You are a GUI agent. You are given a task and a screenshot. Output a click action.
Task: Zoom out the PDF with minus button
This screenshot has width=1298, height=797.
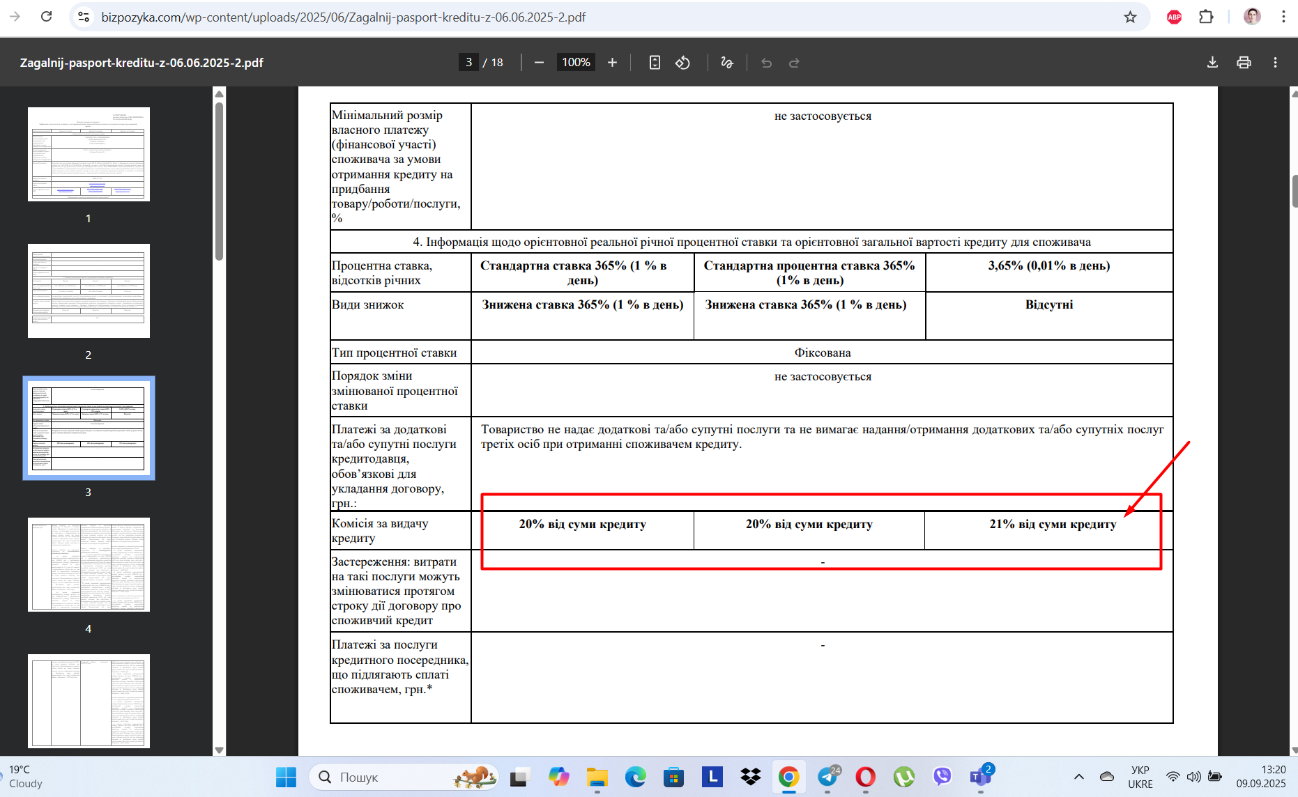[539, 63]
